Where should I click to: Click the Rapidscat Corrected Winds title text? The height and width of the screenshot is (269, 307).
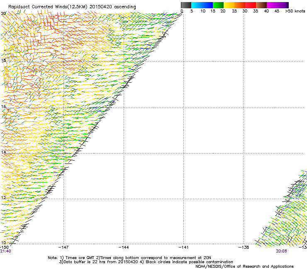pos(72,7)
